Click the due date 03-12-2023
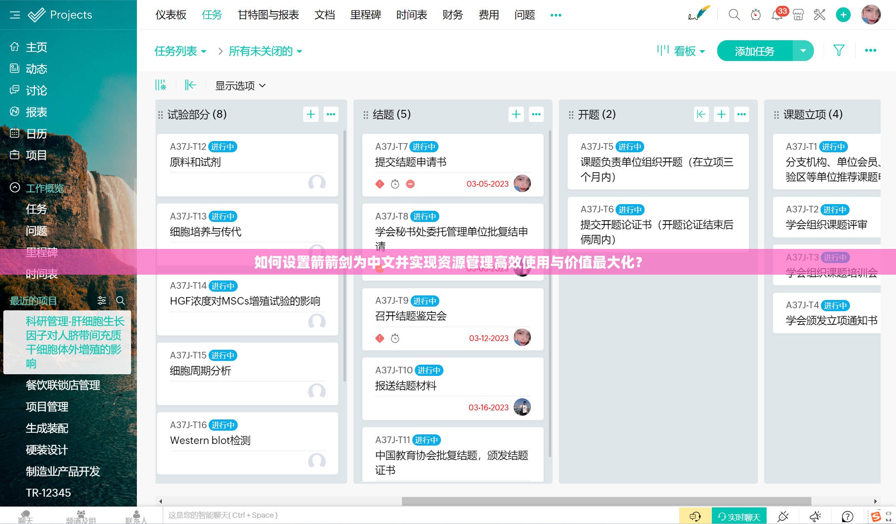Image resolution: width=896 pixels, height=524 pixels. tap(489, 338)
